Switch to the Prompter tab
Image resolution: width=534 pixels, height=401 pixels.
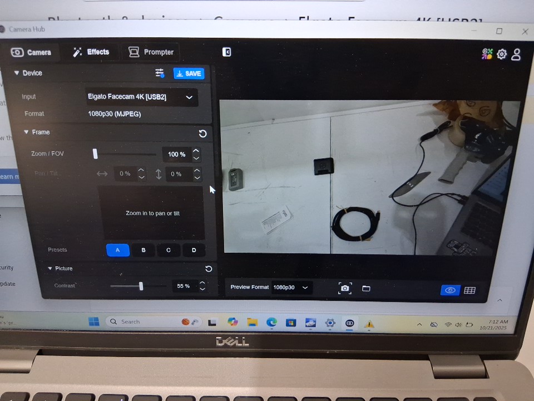[151, 52]
